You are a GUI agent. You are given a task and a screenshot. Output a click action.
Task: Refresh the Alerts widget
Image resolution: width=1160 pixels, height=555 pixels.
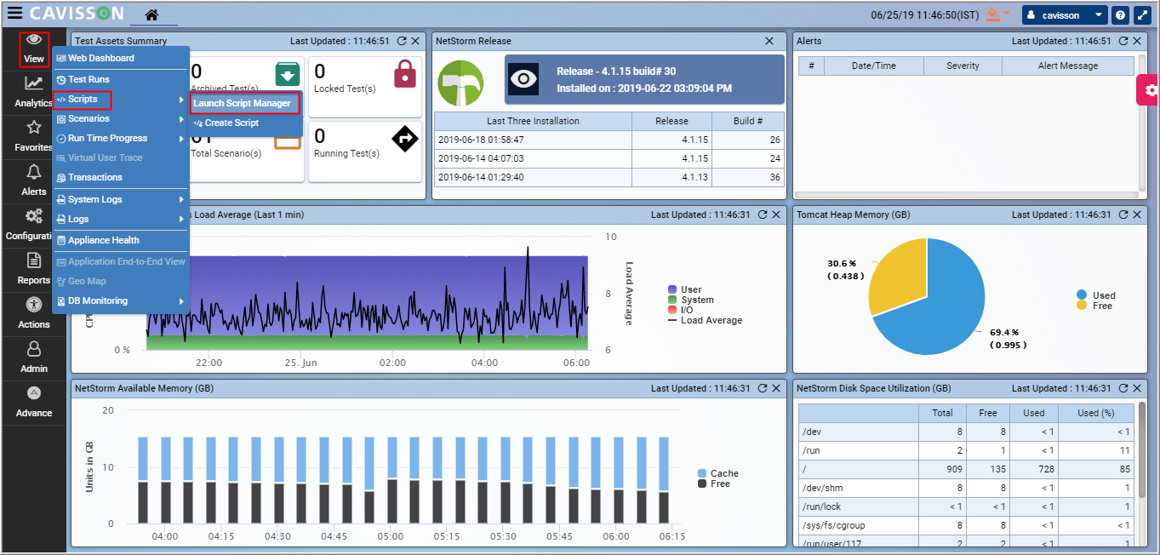click(x=1123, y=41)
